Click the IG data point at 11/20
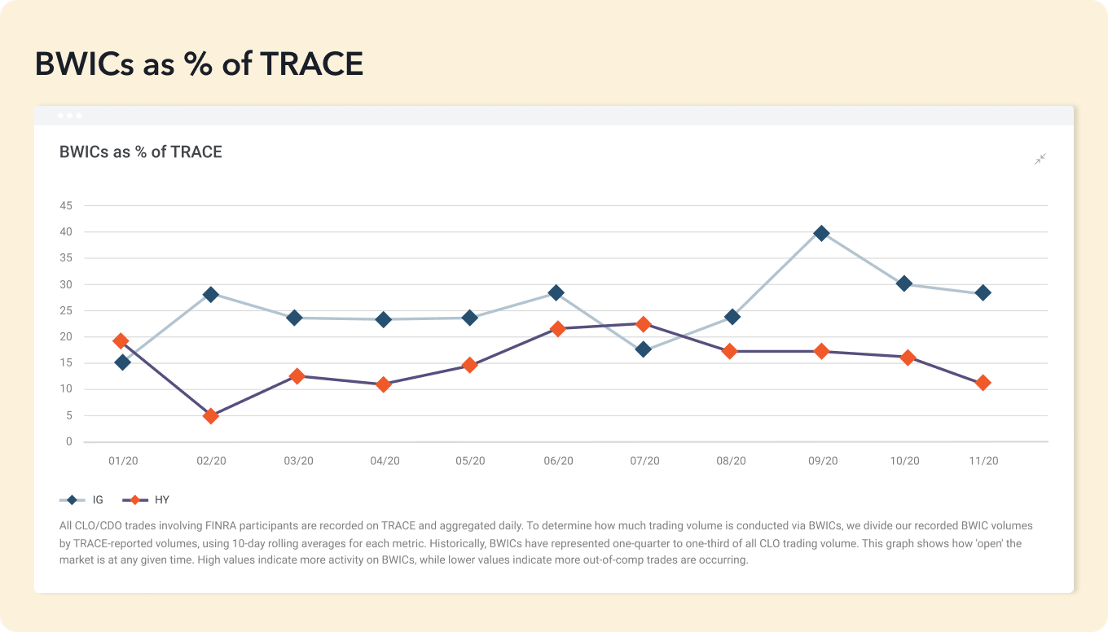Screen dimensions: 1108x632 983,292
